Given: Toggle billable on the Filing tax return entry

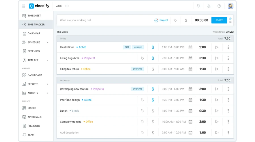Looking at the screenshot, I should tap(153, 69).
